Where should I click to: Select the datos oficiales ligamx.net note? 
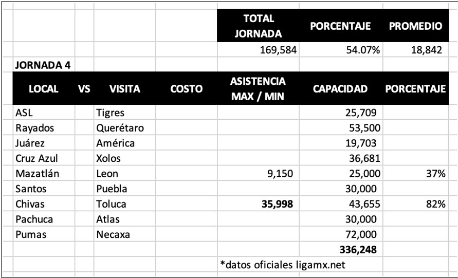[x=282, y=265]
